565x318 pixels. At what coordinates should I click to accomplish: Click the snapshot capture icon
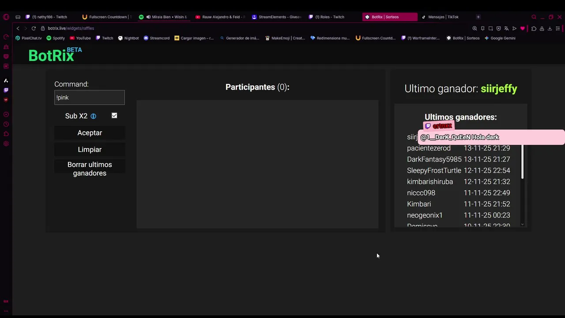490,28
